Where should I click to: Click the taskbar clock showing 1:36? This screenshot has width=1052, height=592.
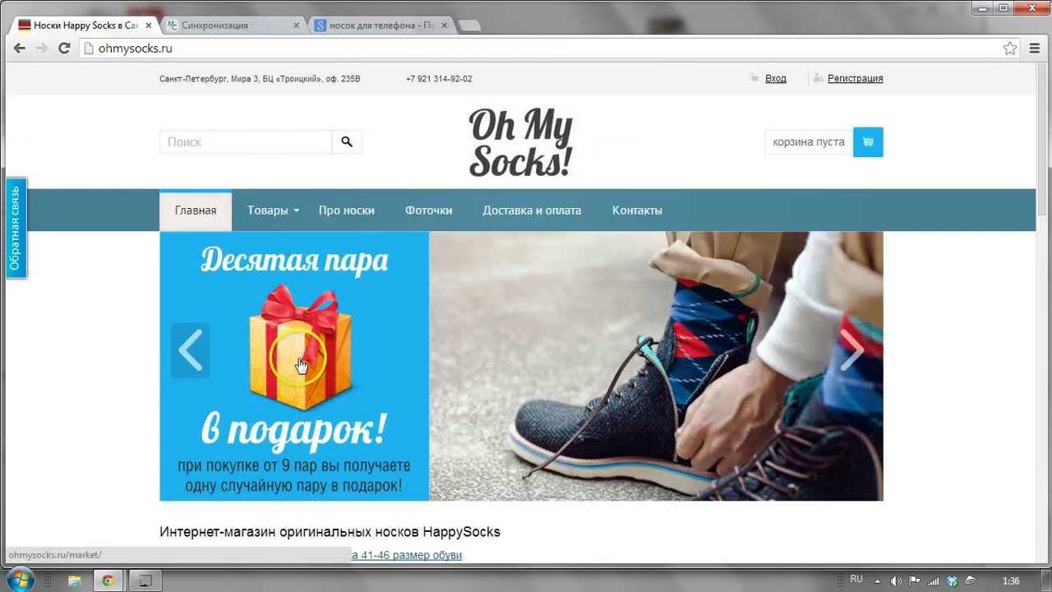tap(1011, 580)
